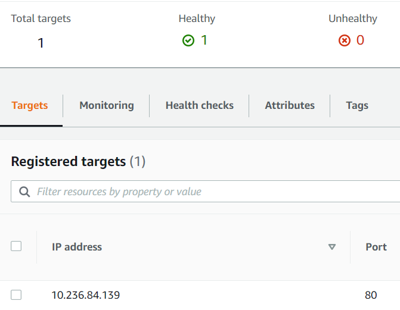
Task: Check the 10.236.84.139 row checkbox
Action: (x=16, y=295)
